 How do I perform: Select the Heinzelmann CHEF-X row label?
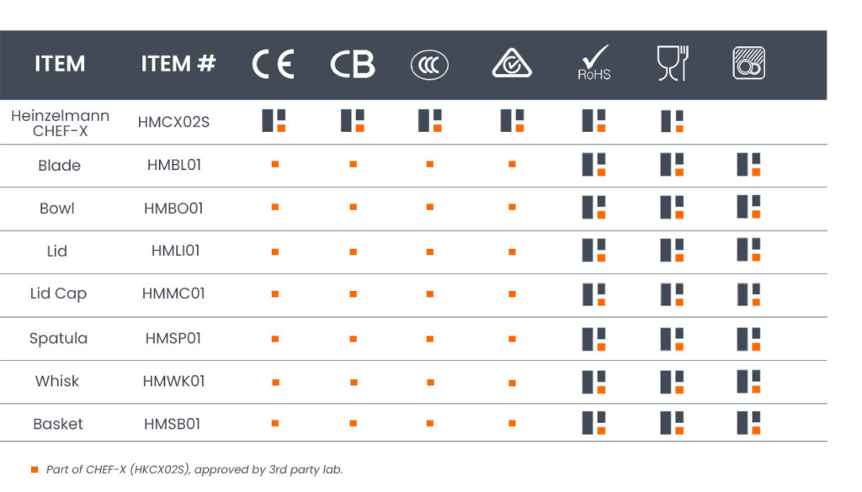point(60,123)
